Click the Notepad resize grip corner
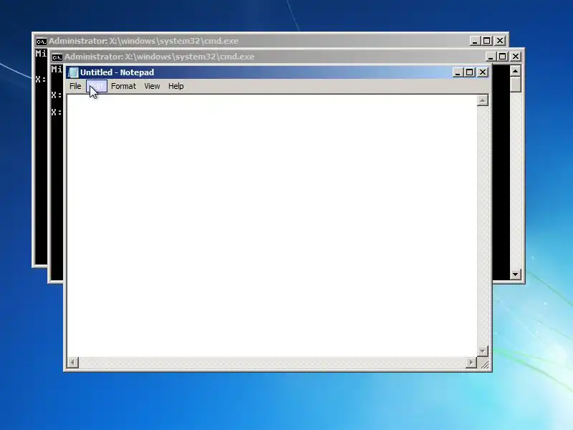Viewport: 573px width, 430px height. coord(483,363)
